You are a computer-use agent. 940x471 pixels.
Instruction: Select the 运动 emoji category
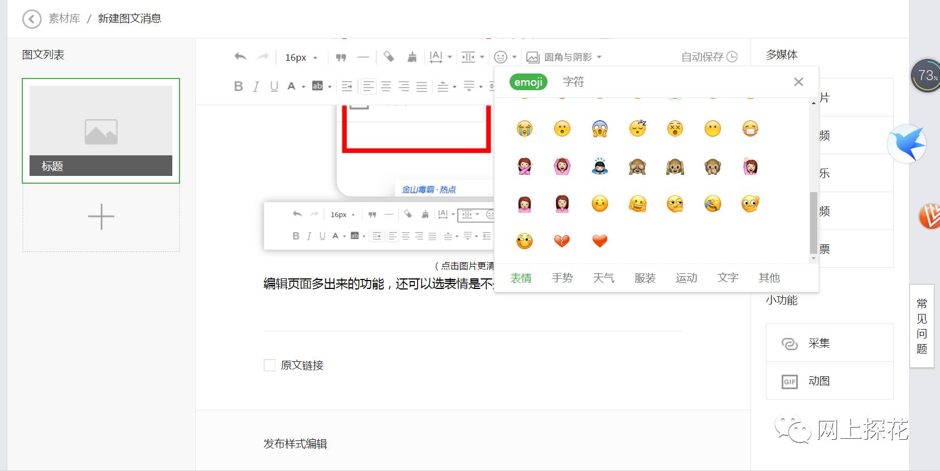click(686, 278)
